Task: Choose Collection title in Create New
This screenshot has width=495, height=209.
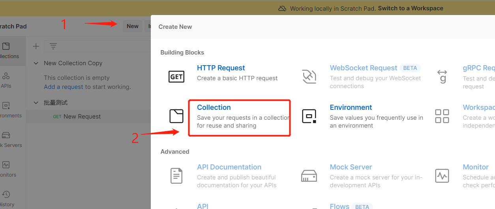Action: (214, 107)
